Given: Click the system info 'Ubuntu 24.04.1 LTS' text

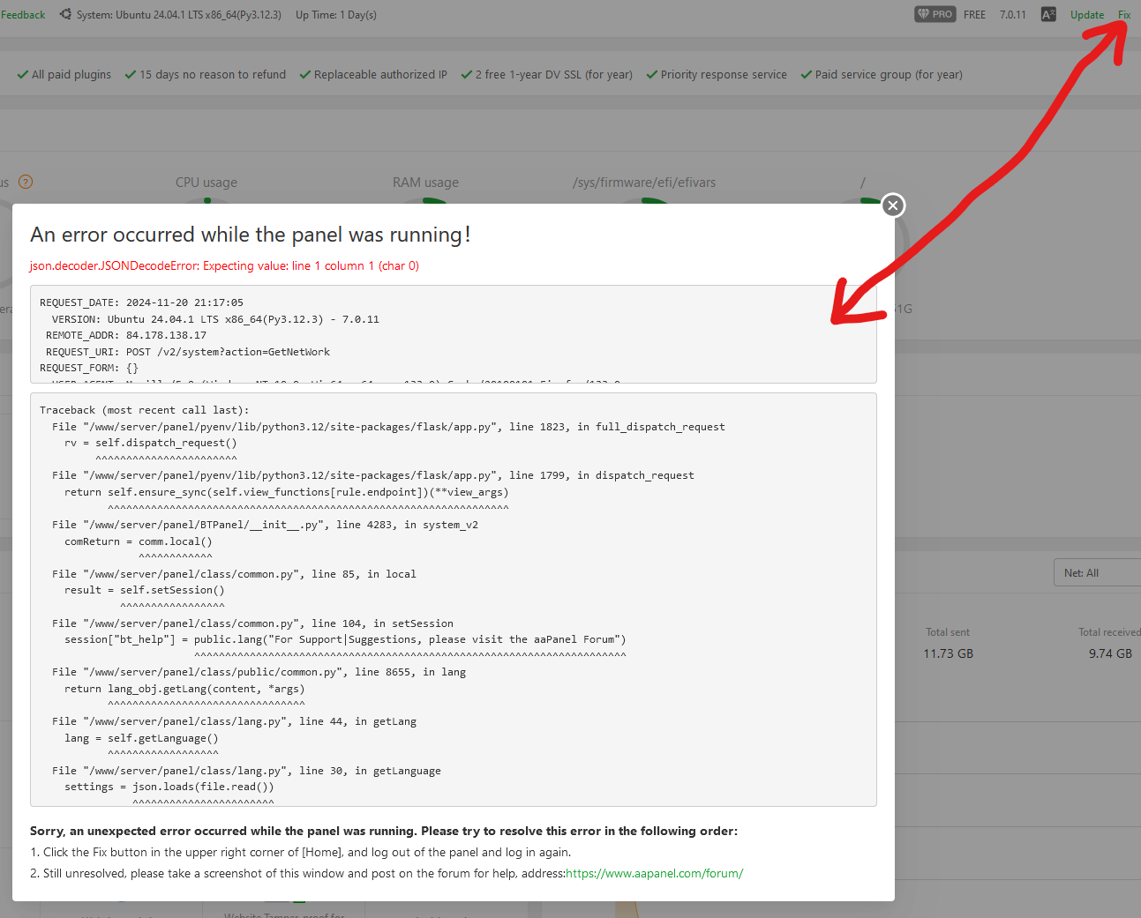Looking at the screenshot, I should click(x=179, y=15).
